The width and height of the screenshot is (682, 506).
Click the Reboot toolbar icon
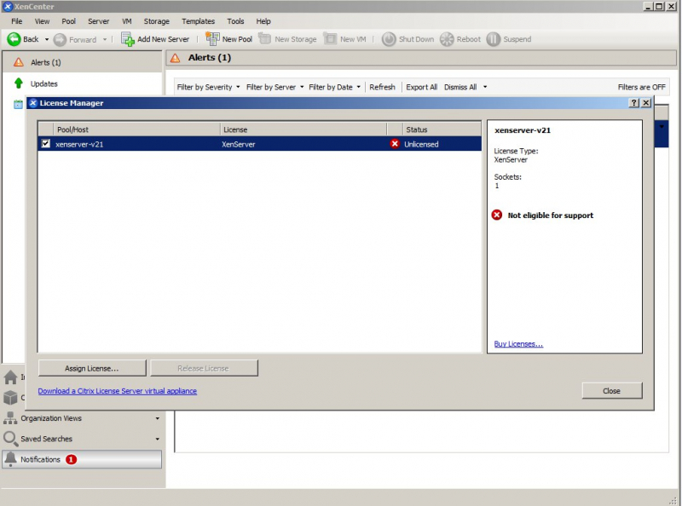447,39
